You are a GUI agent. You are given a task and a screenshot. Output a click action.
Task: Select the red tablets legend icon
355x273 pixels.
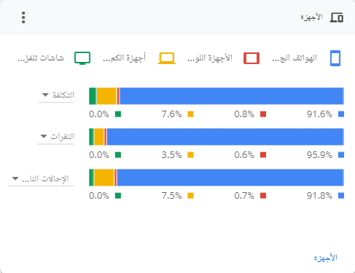(251, 58)
